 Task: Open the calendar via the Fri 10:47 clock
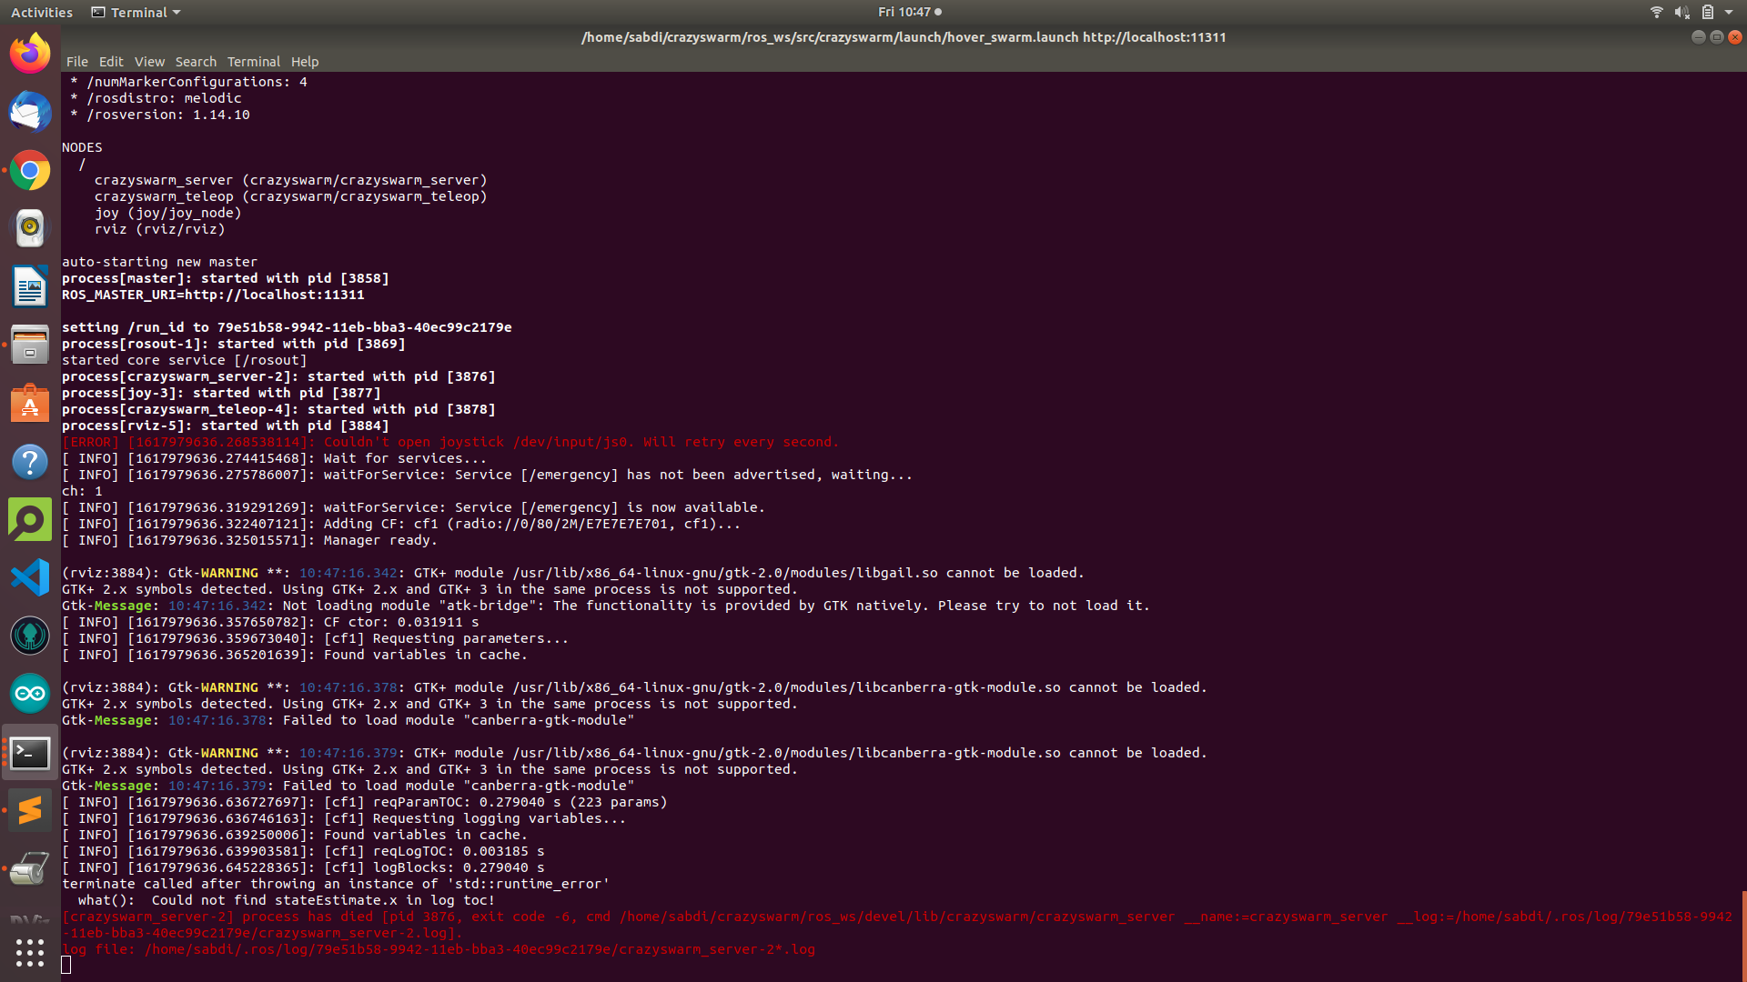coord(904,12)
